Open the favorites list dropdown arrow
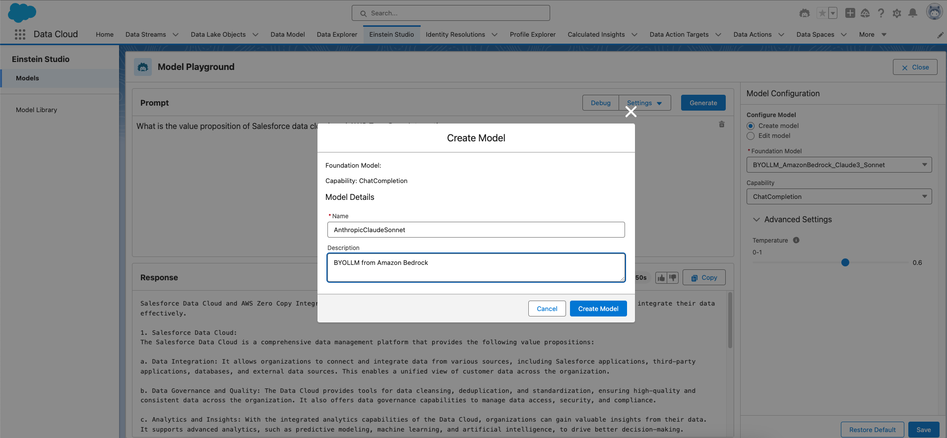 click(833, 13)
